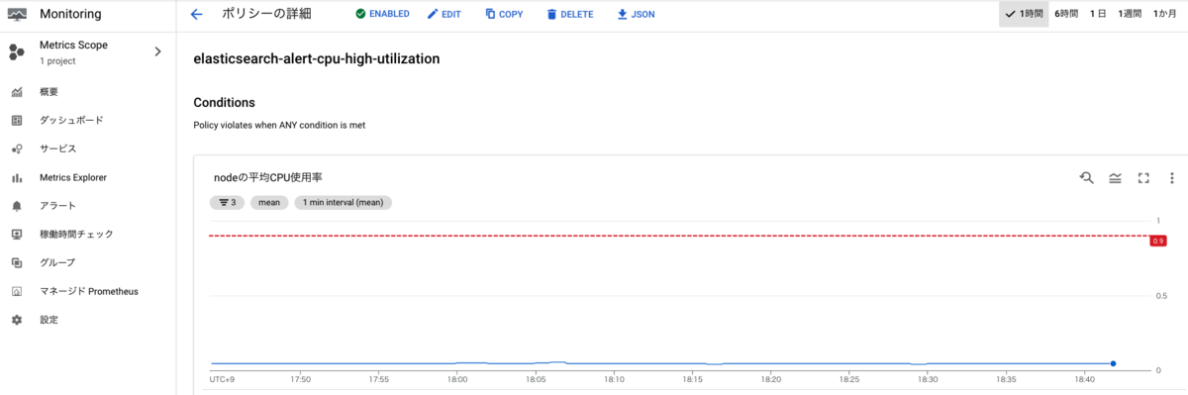Select the 1時間 time range

point(1024,15)
